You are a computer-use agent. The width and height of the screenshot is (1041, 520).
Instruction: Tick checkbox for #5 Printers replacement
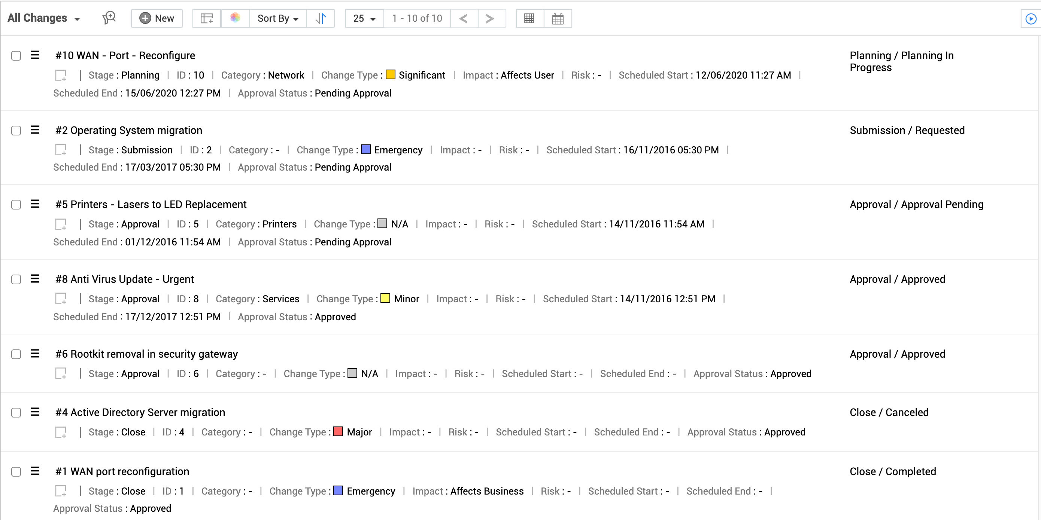click(x=16, y=205)
